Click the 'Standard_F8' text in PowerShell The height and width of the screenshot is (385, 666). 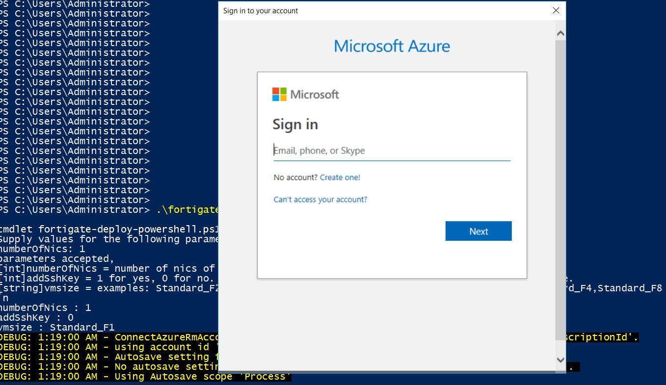[630, 288]
